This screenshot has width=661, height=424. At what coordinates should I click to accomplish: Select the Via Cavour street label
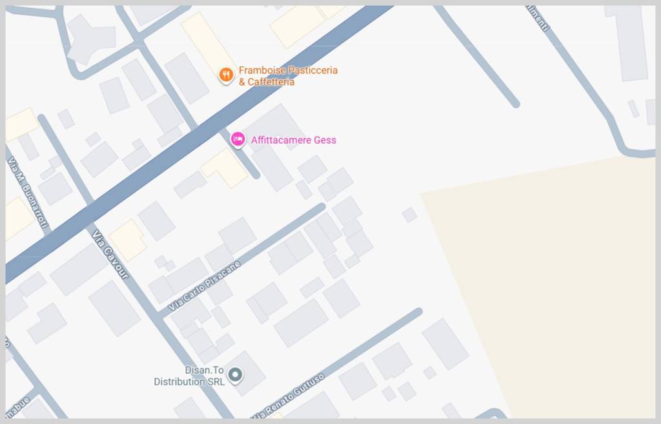(x=110, y=255)
